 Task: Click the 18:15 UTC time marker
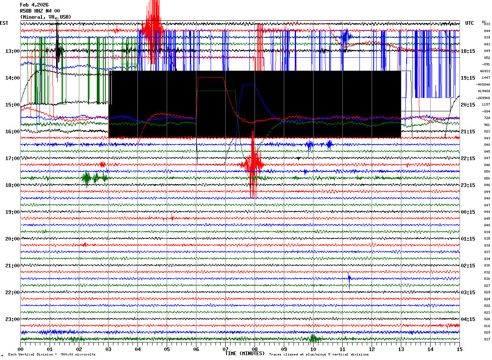pyautogui.click(x=468, y=51)
